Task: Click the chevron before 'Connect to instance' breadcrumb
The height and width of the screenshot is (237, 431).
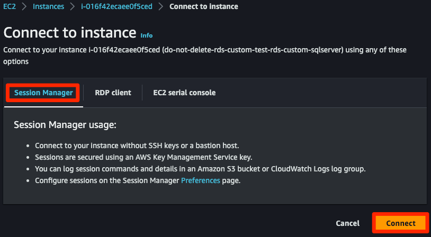Action: 161,6
